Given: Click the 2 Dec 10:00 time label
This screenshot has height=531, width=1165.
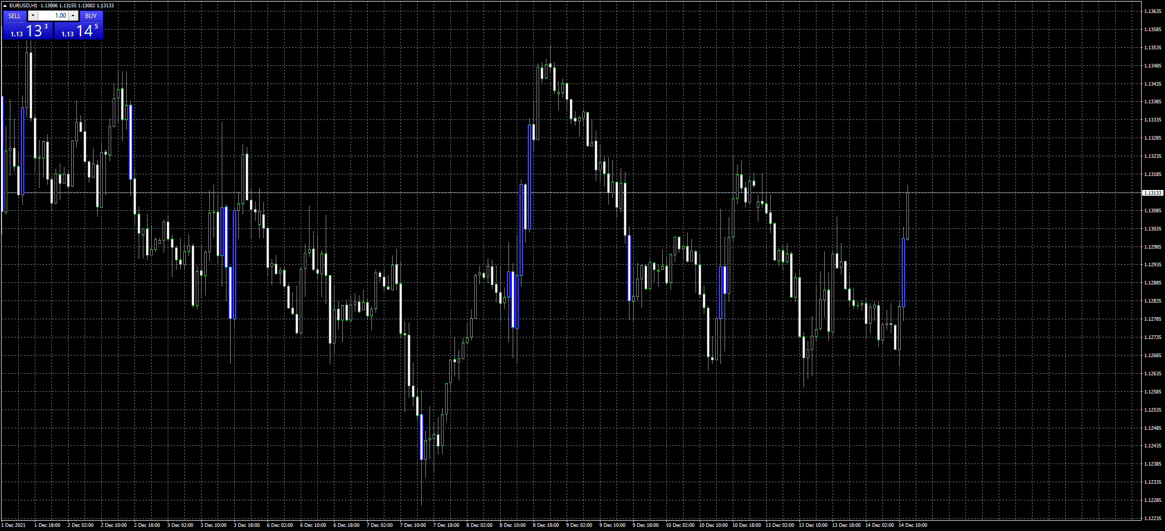Looking at the screenshot, I should pos(114,525).
